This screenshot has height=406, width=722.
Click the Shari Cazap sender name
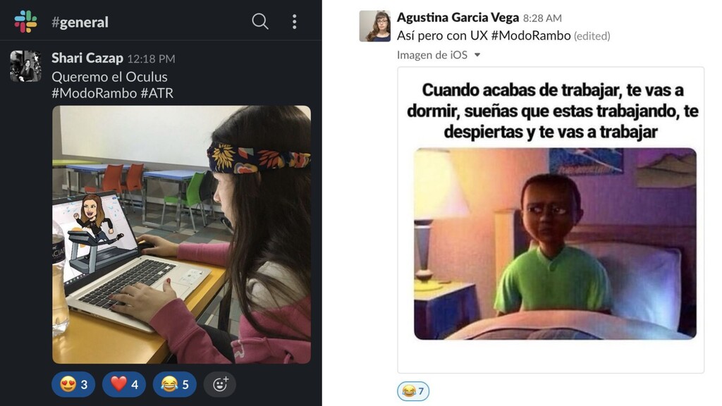[87, 58]
